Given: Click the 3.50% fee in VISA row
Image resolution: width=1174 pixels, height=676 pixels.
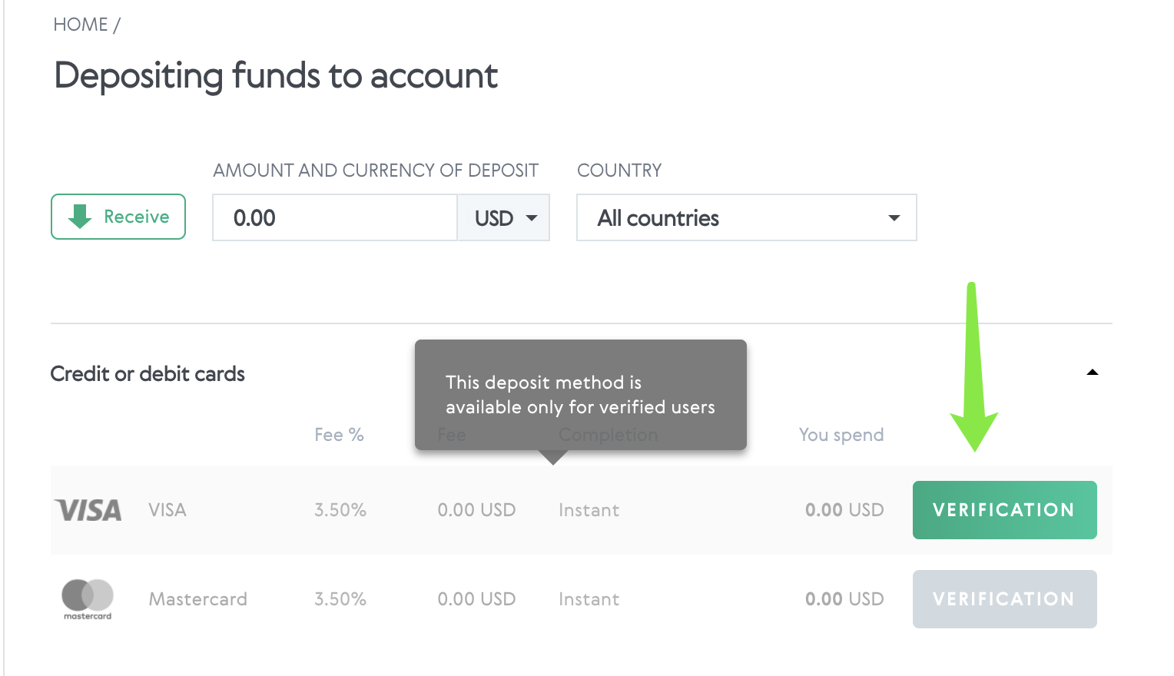Looking at the screenshot, I should [x=340, y=510].
